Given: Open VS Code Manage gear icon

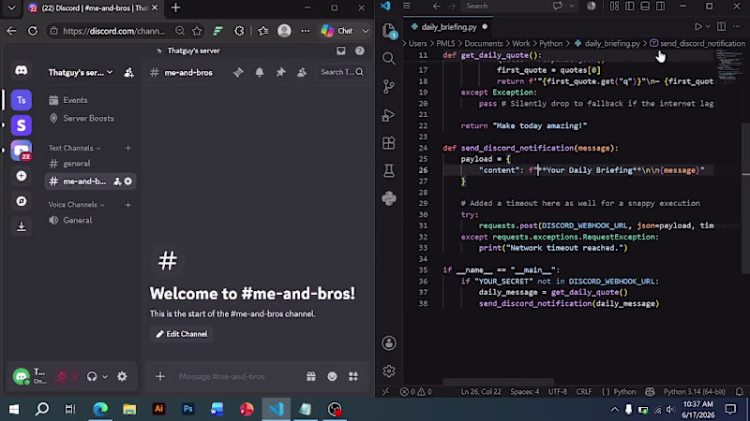Looking at the screenshot, I should pos(389,370).
